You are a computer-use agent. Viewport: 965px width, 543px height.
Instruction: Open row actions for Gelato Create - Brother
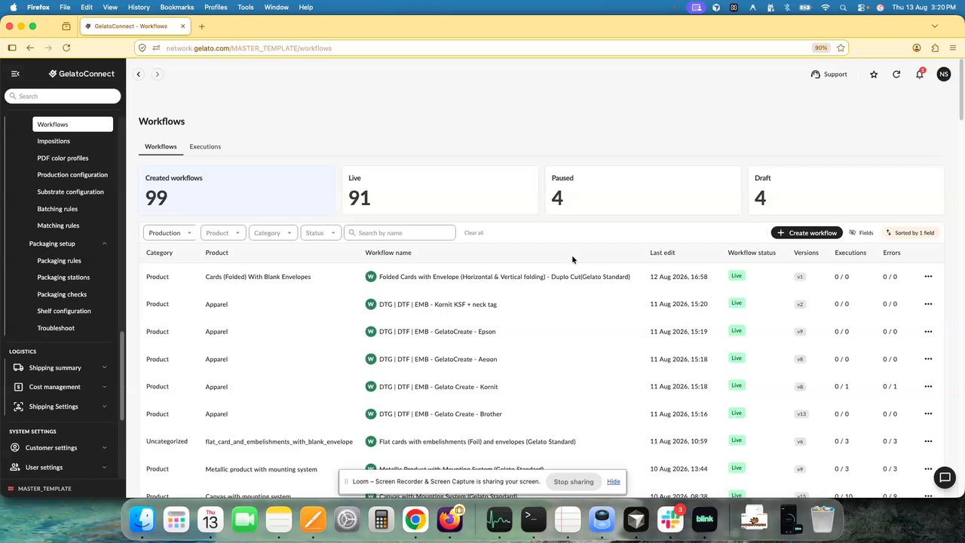[928, 414]
